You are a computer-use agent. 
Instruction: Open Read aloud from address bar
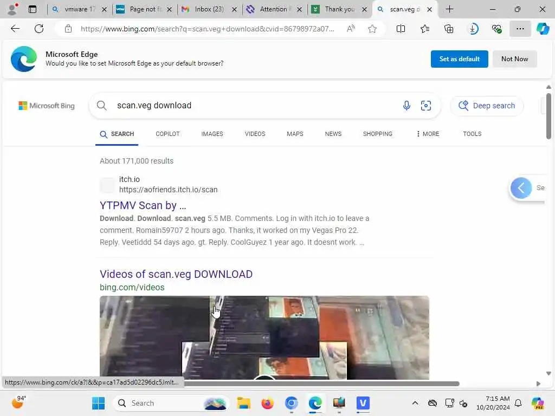pos(351,29)
